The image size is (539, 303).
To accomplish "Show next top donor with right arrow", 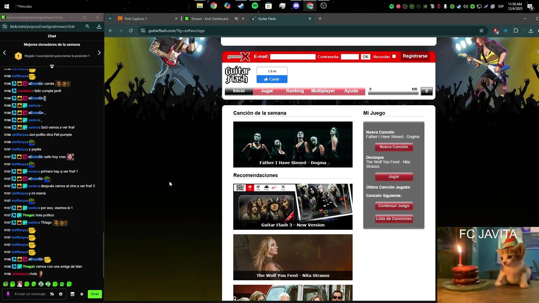I will click(99, 53).
